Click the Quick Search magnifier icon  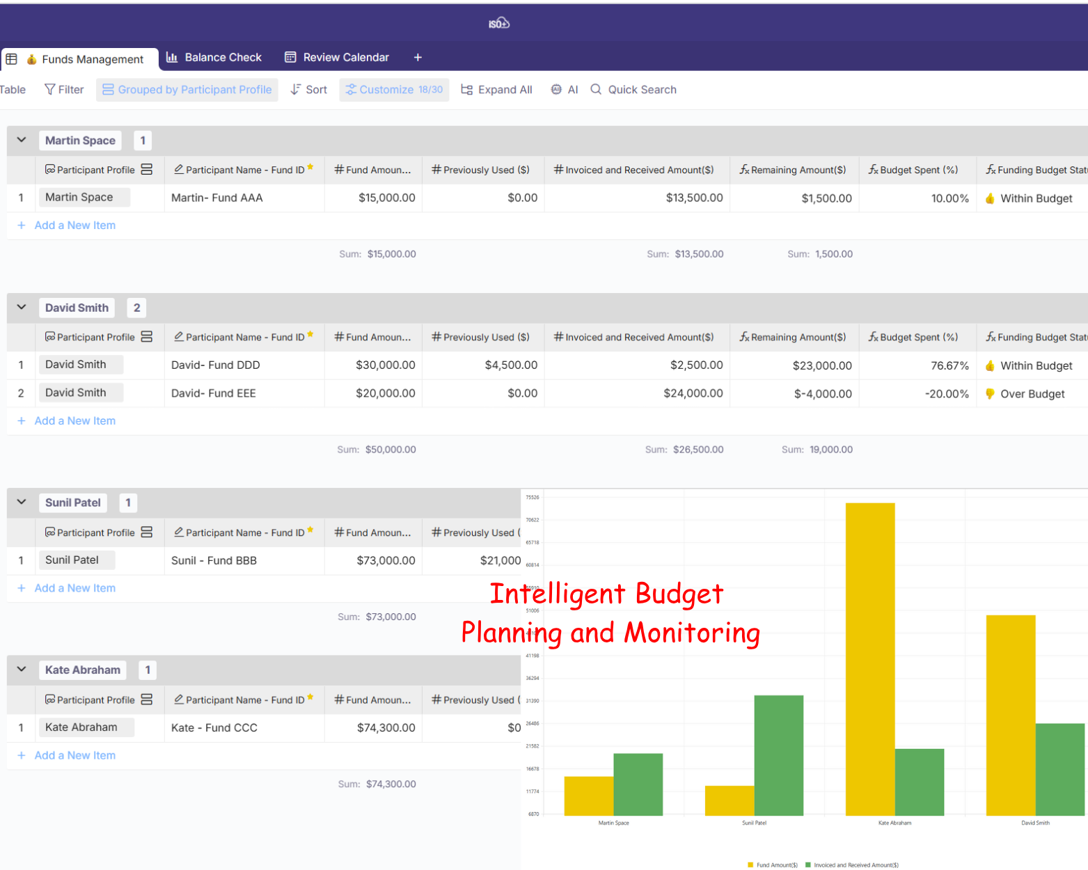click(x=596, y=90)
